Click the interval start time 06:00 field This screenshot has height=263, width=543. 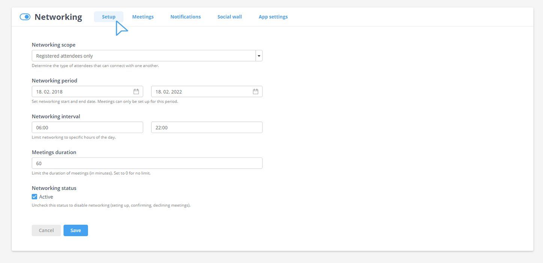pos(87,127)
